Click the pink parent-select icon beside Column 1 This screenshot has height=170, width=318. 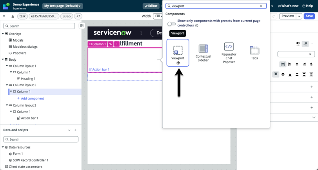pyautogui.click(x=111, y=44)
